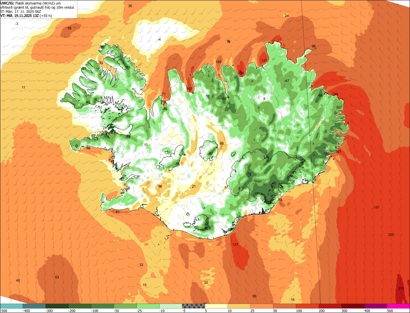Click the -500 label on the legend
410x313 pixels.
pos(4,310)
